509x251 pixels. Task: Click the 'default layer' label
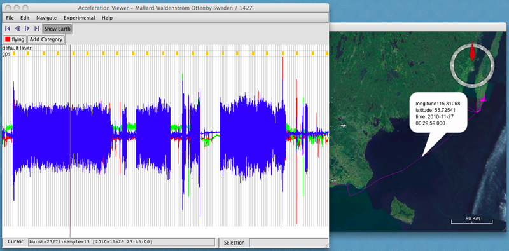pos(17,48)
